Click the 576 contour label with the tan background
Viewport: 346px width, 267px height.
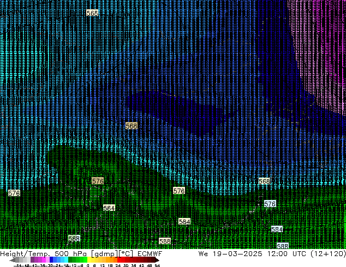pyautogui.click(x=98, y=181)
